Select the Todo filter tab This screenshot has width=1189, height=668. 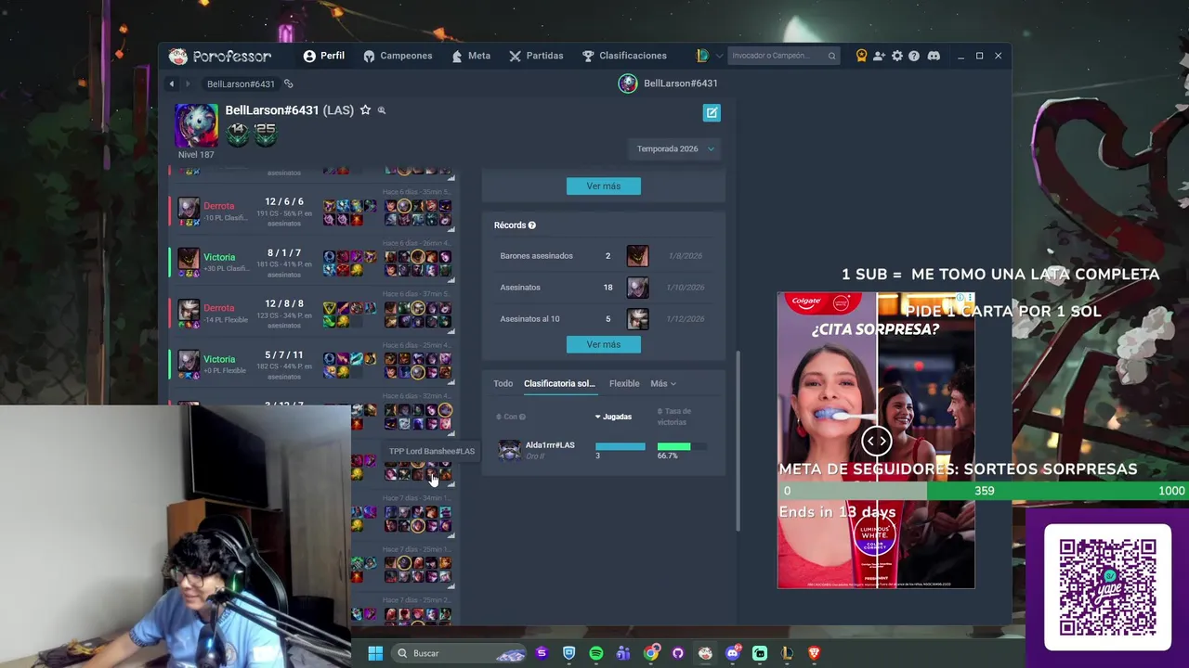pyautogui.click(x=503, y=383)
